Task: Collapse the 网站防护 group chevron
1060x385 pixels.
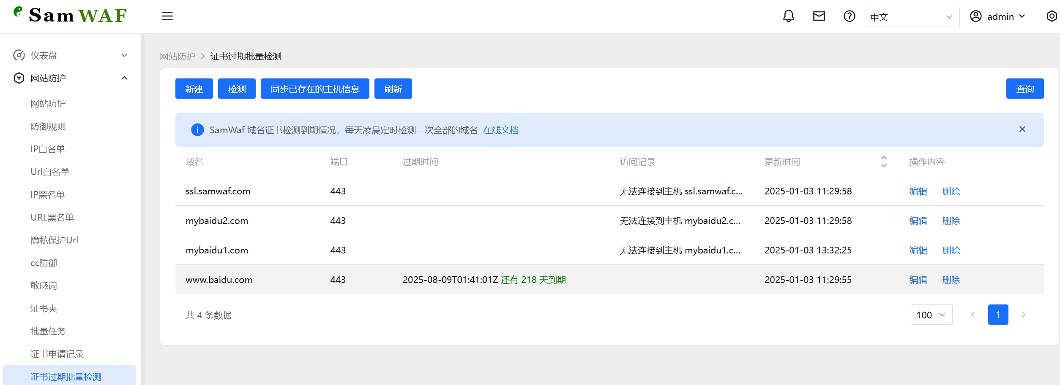Action: point(124,78)
